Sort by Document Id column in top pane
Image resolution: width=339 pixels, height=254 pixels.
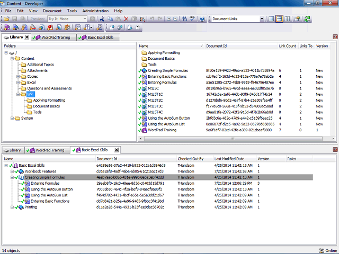[x=241, y=46]
